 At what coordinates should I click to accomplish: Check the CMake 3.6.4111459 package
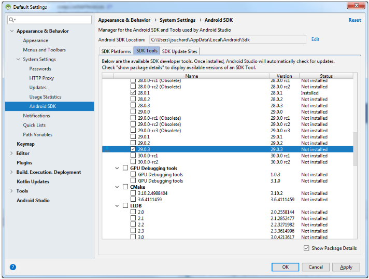point(133,200)
